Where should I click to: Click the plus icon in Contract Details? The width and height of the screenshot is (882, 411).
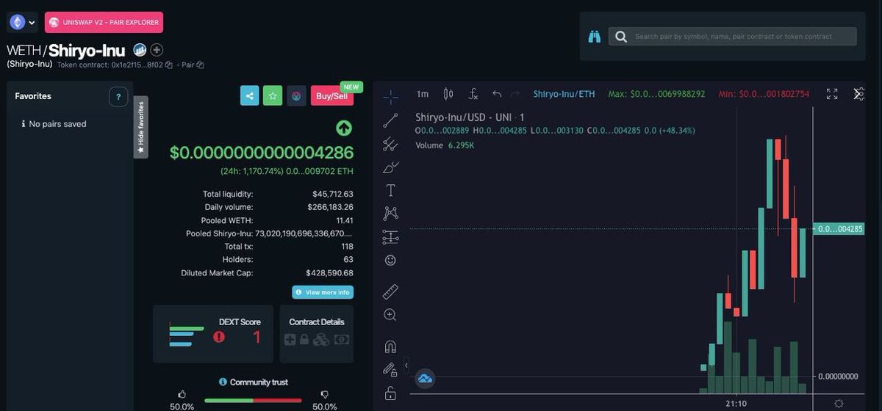click(290, 340)
